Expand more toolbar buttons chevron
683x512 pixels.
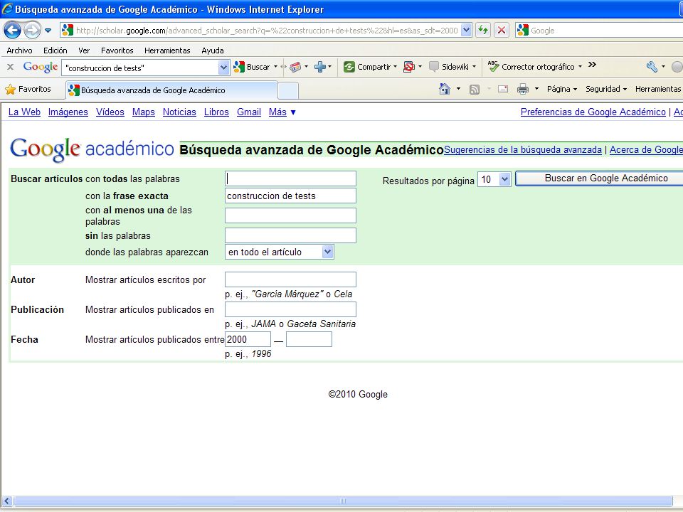592,65
